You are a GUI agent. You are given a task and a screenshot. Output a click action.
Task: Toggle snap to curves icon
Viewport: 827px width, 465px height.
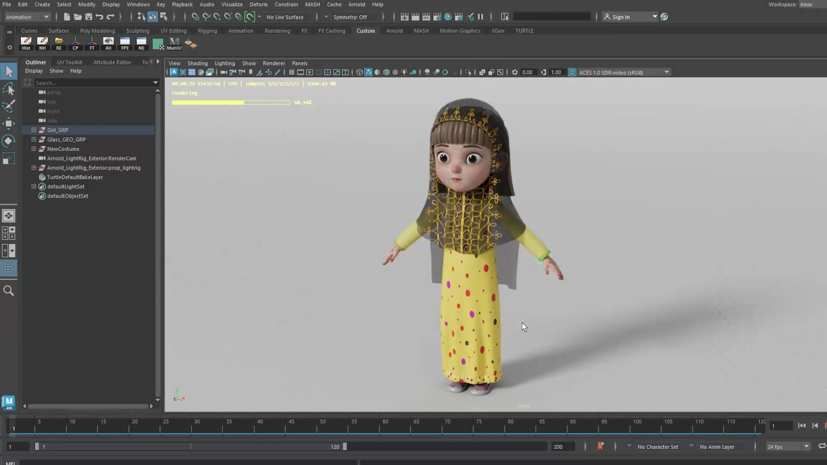(x=206, y=17)
